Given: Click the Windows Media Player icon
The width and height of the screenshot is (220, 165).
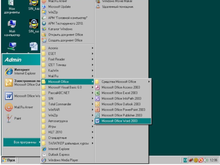Looking at the screenshot, I should (x=44, y=160).
